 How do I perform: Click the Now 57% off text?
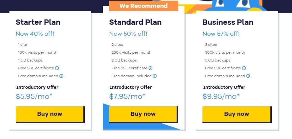tap(221, 34)
